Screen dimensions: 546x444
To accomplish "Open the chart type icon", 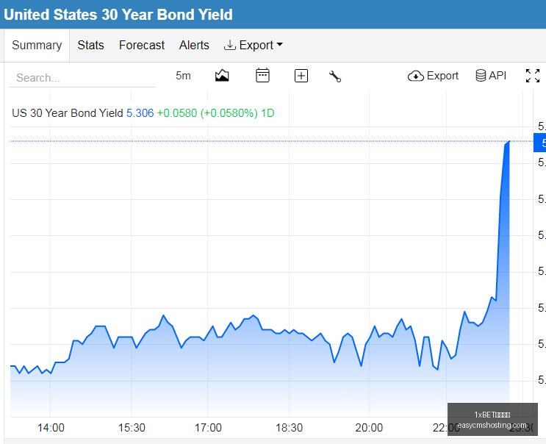I will 222,76.
